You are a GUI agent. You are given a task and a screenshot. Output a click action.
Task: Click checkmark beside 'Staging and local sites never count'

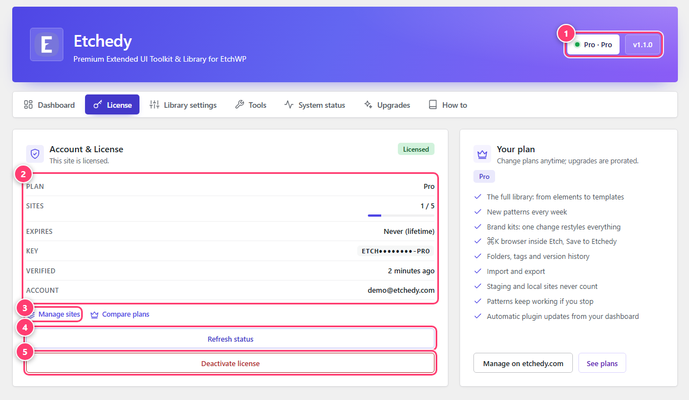click(477, 286)
